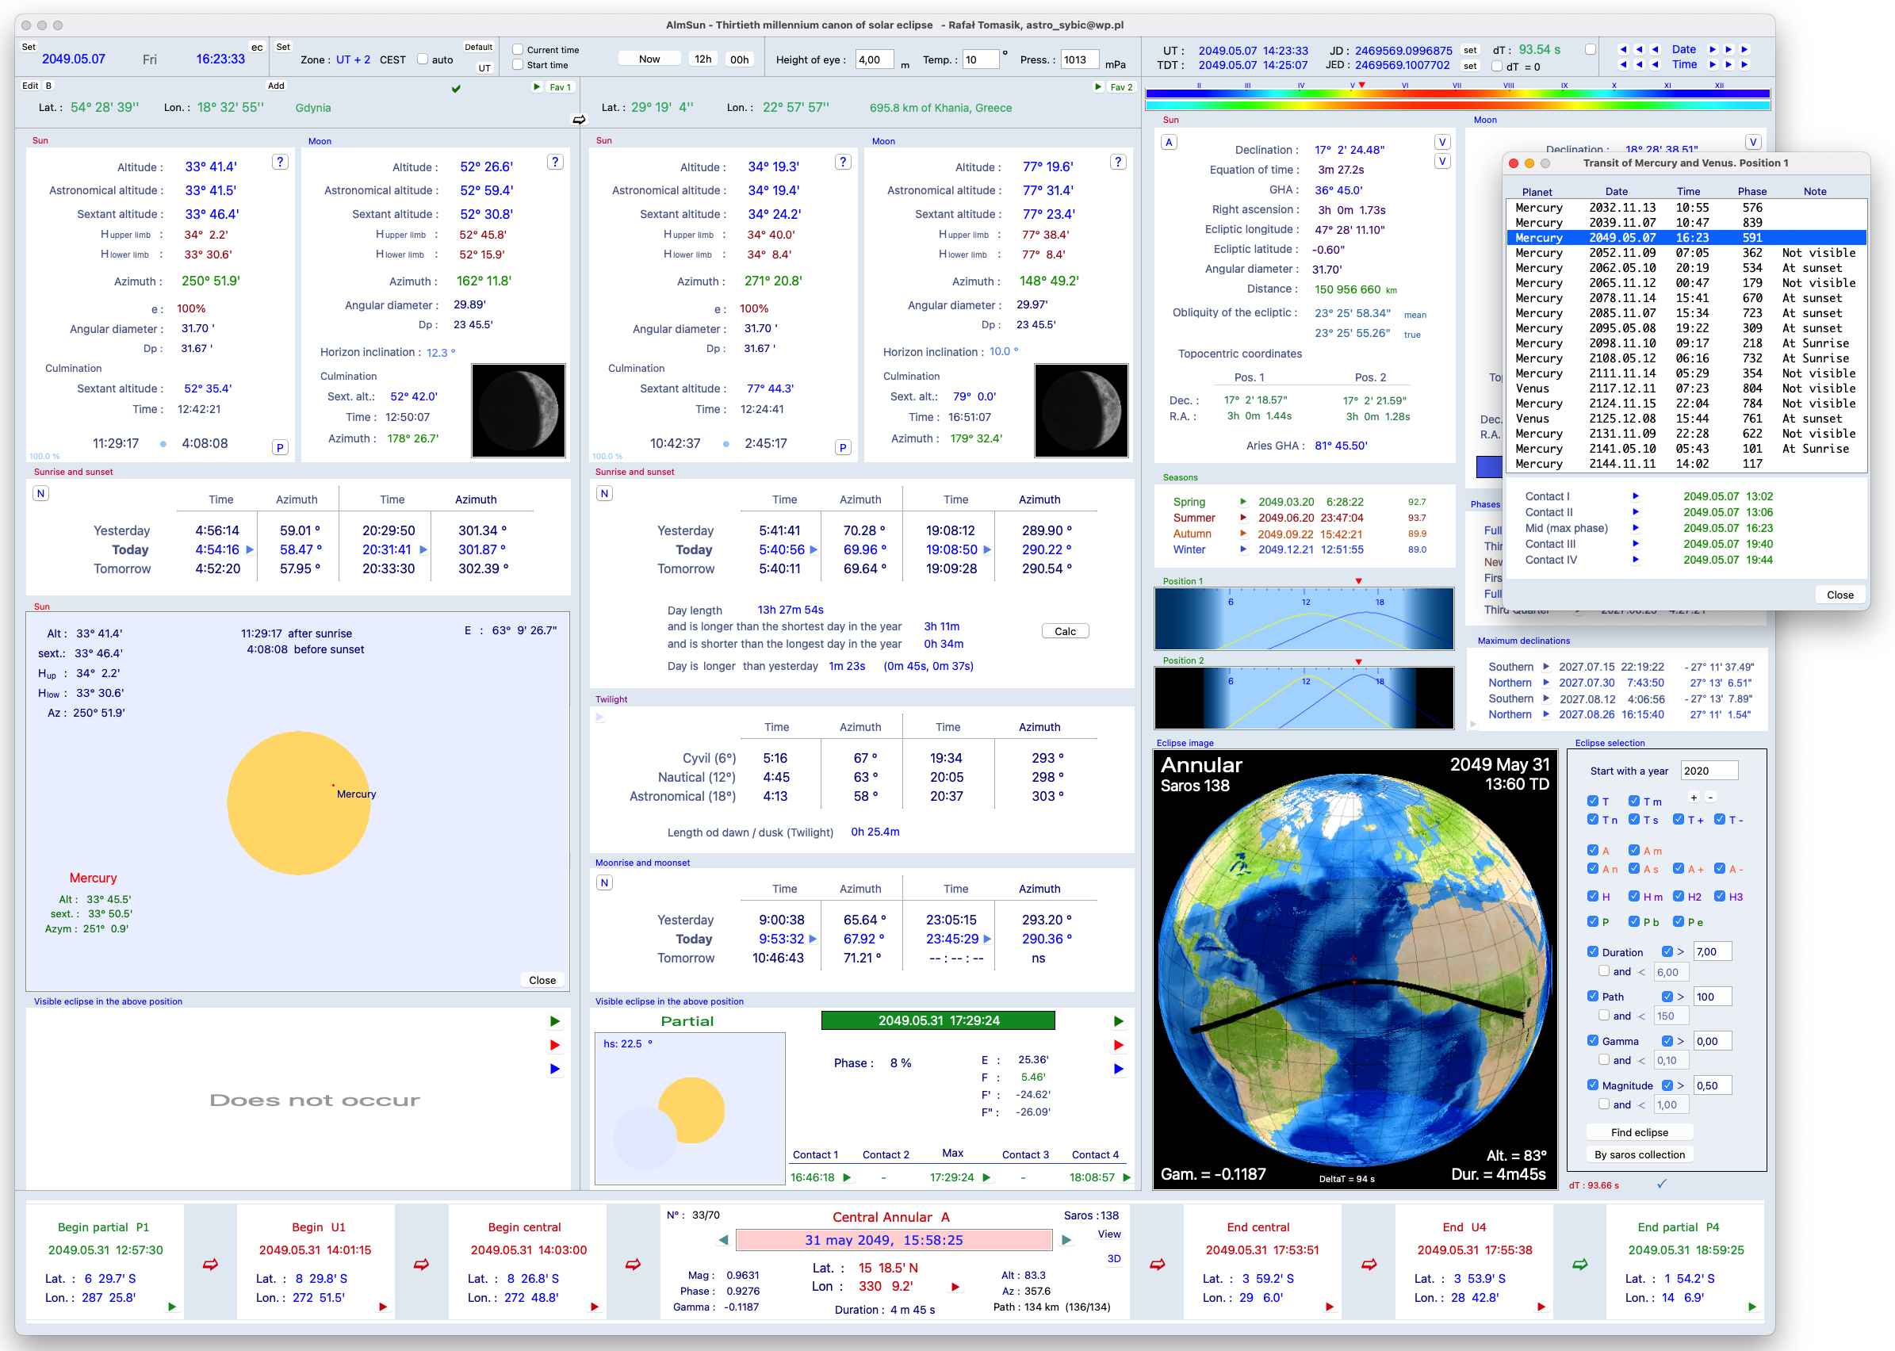Click green play arrow in the Partial eclipse panel

(x=1119, y=1020)
